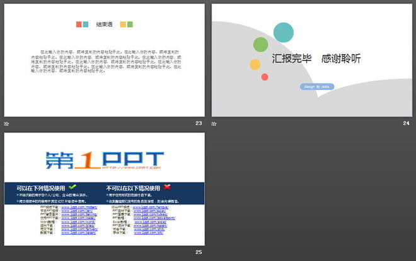The height and width of the screenshot is (261, 416).
Task: Select slide 23 thumbnail titled 结束语
Action: [x=104, y=60]
